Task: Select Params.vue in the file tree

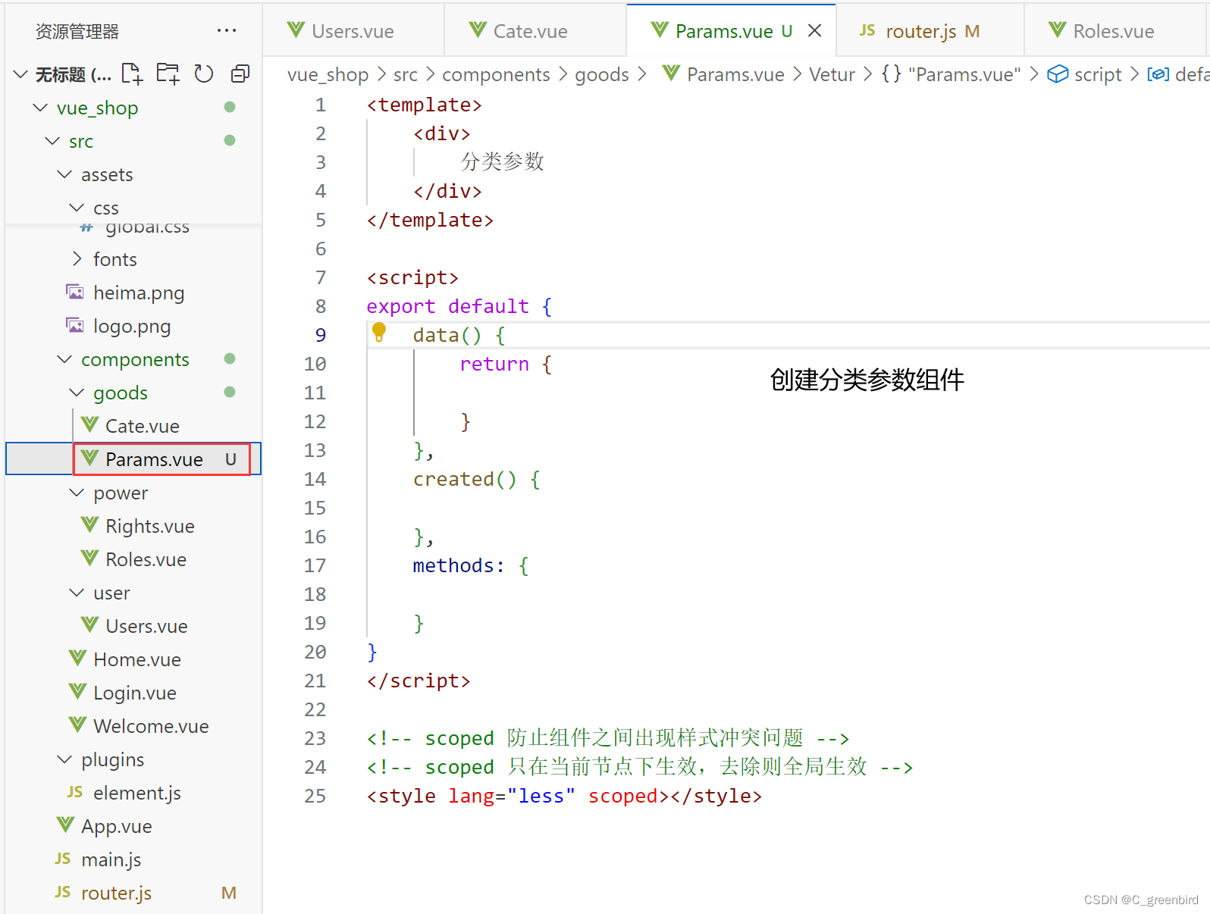Action: (133, 459)
